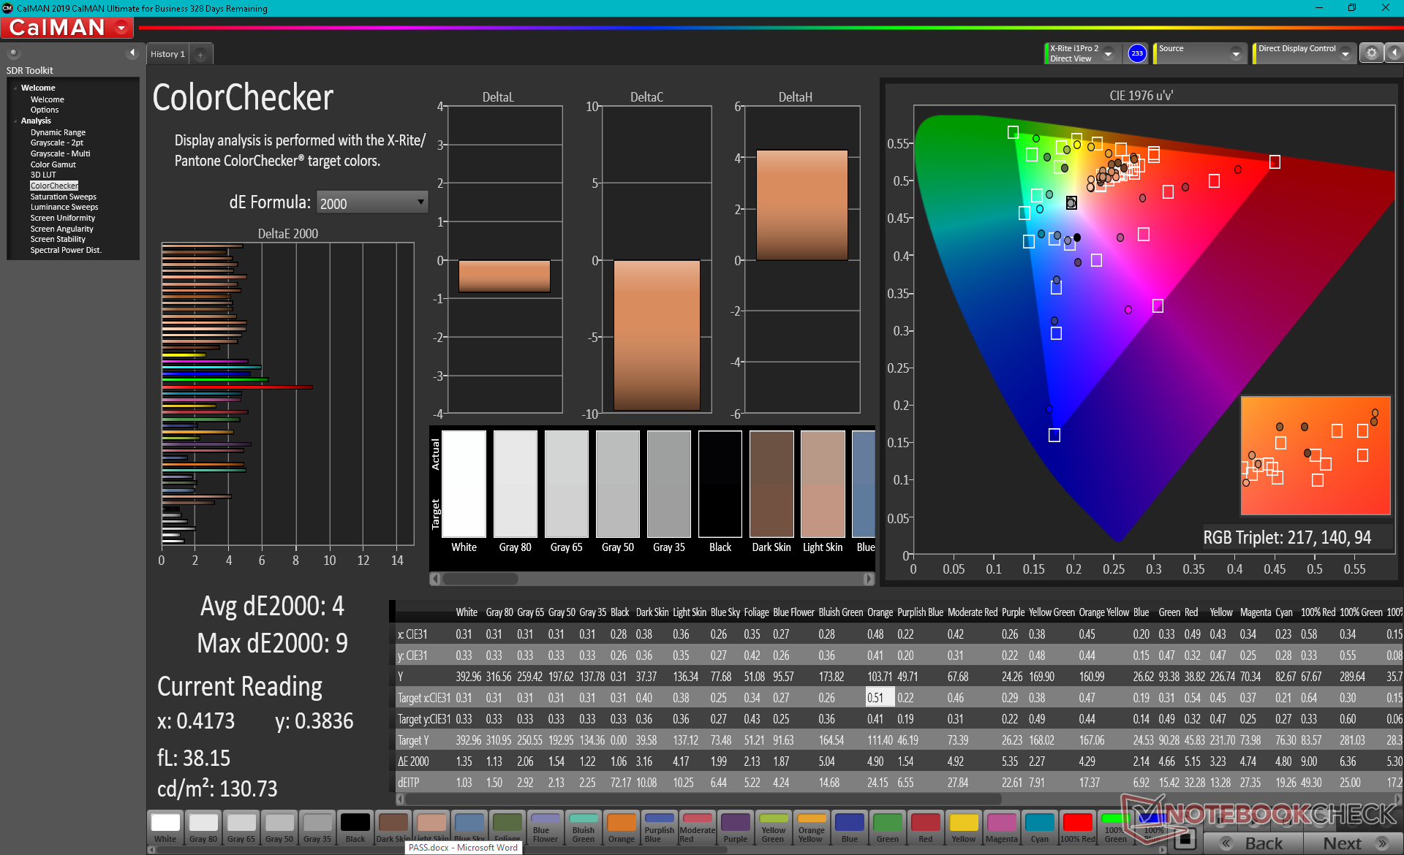Collapse the left workflow panel arrow

132,53
